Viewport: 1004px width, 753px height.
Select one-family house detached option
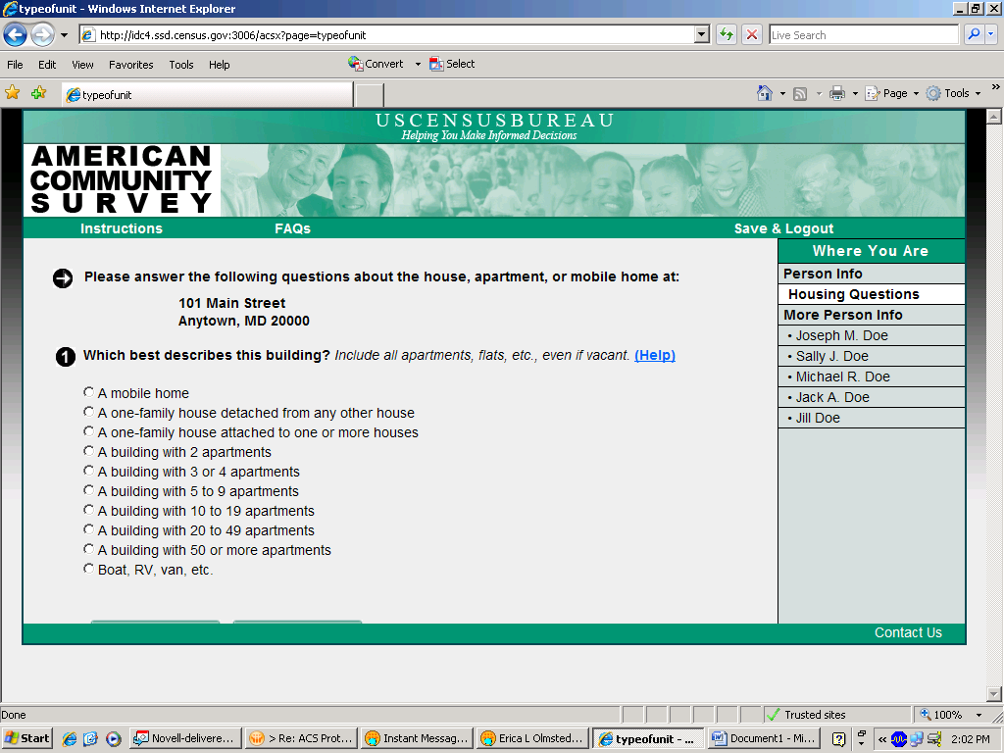click(x=88, y=412)
